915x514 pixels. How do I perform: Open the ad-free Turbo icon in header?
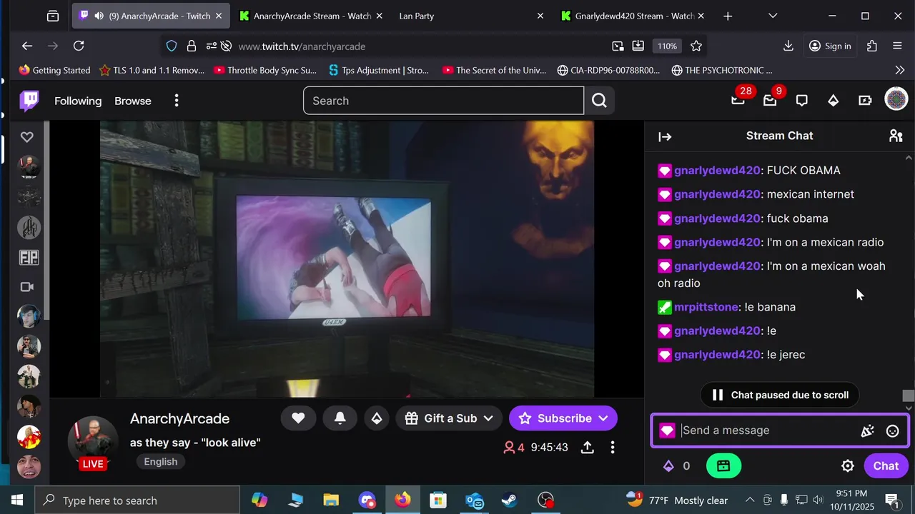pyautogui.click(x=865, y=101)
